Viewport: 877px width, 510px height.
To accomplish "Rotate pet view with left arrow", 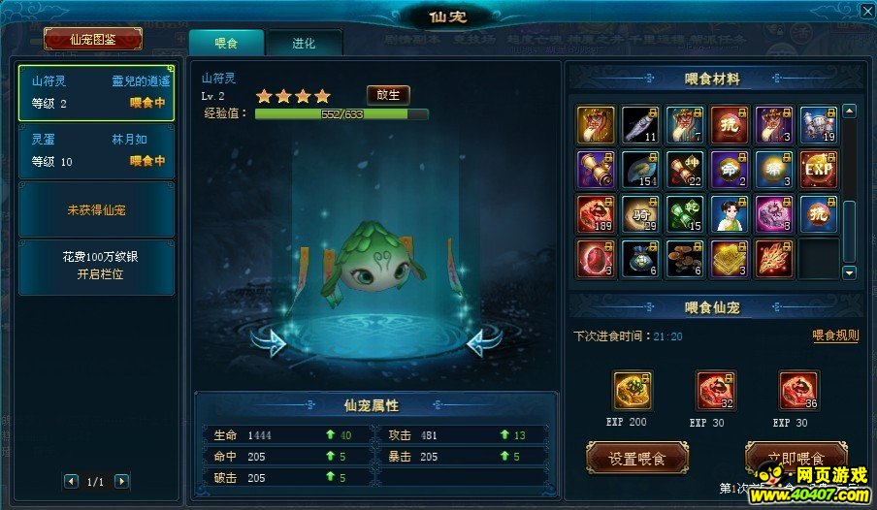I will [x=269, y=341].
